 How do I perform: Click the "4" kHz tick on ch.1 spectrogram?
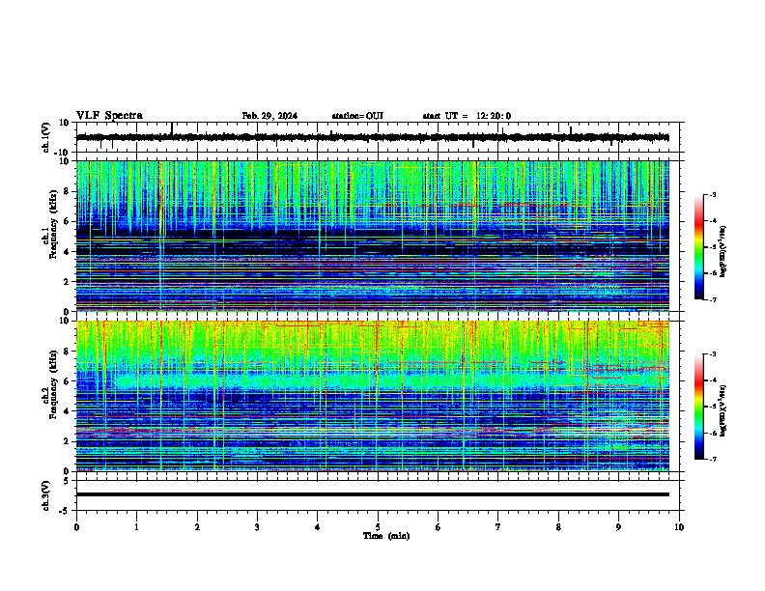(68, 252)
